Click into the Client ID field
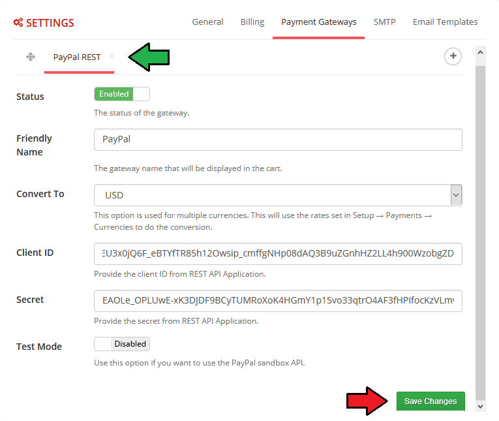The width and height of the screenshot is (499, 421). pyautogui.click(x=278, y=254)
